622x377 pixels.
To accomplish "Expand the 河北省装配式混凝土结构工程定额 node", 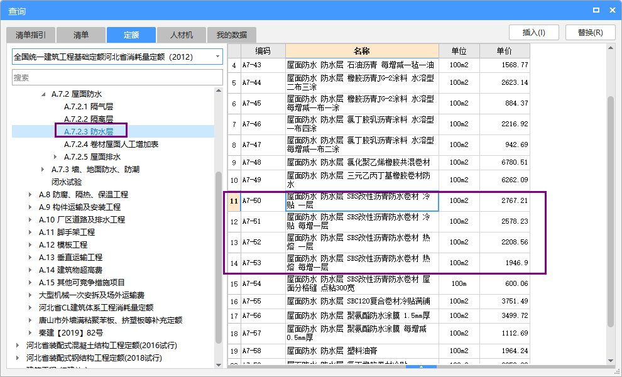I will [18, 346].
